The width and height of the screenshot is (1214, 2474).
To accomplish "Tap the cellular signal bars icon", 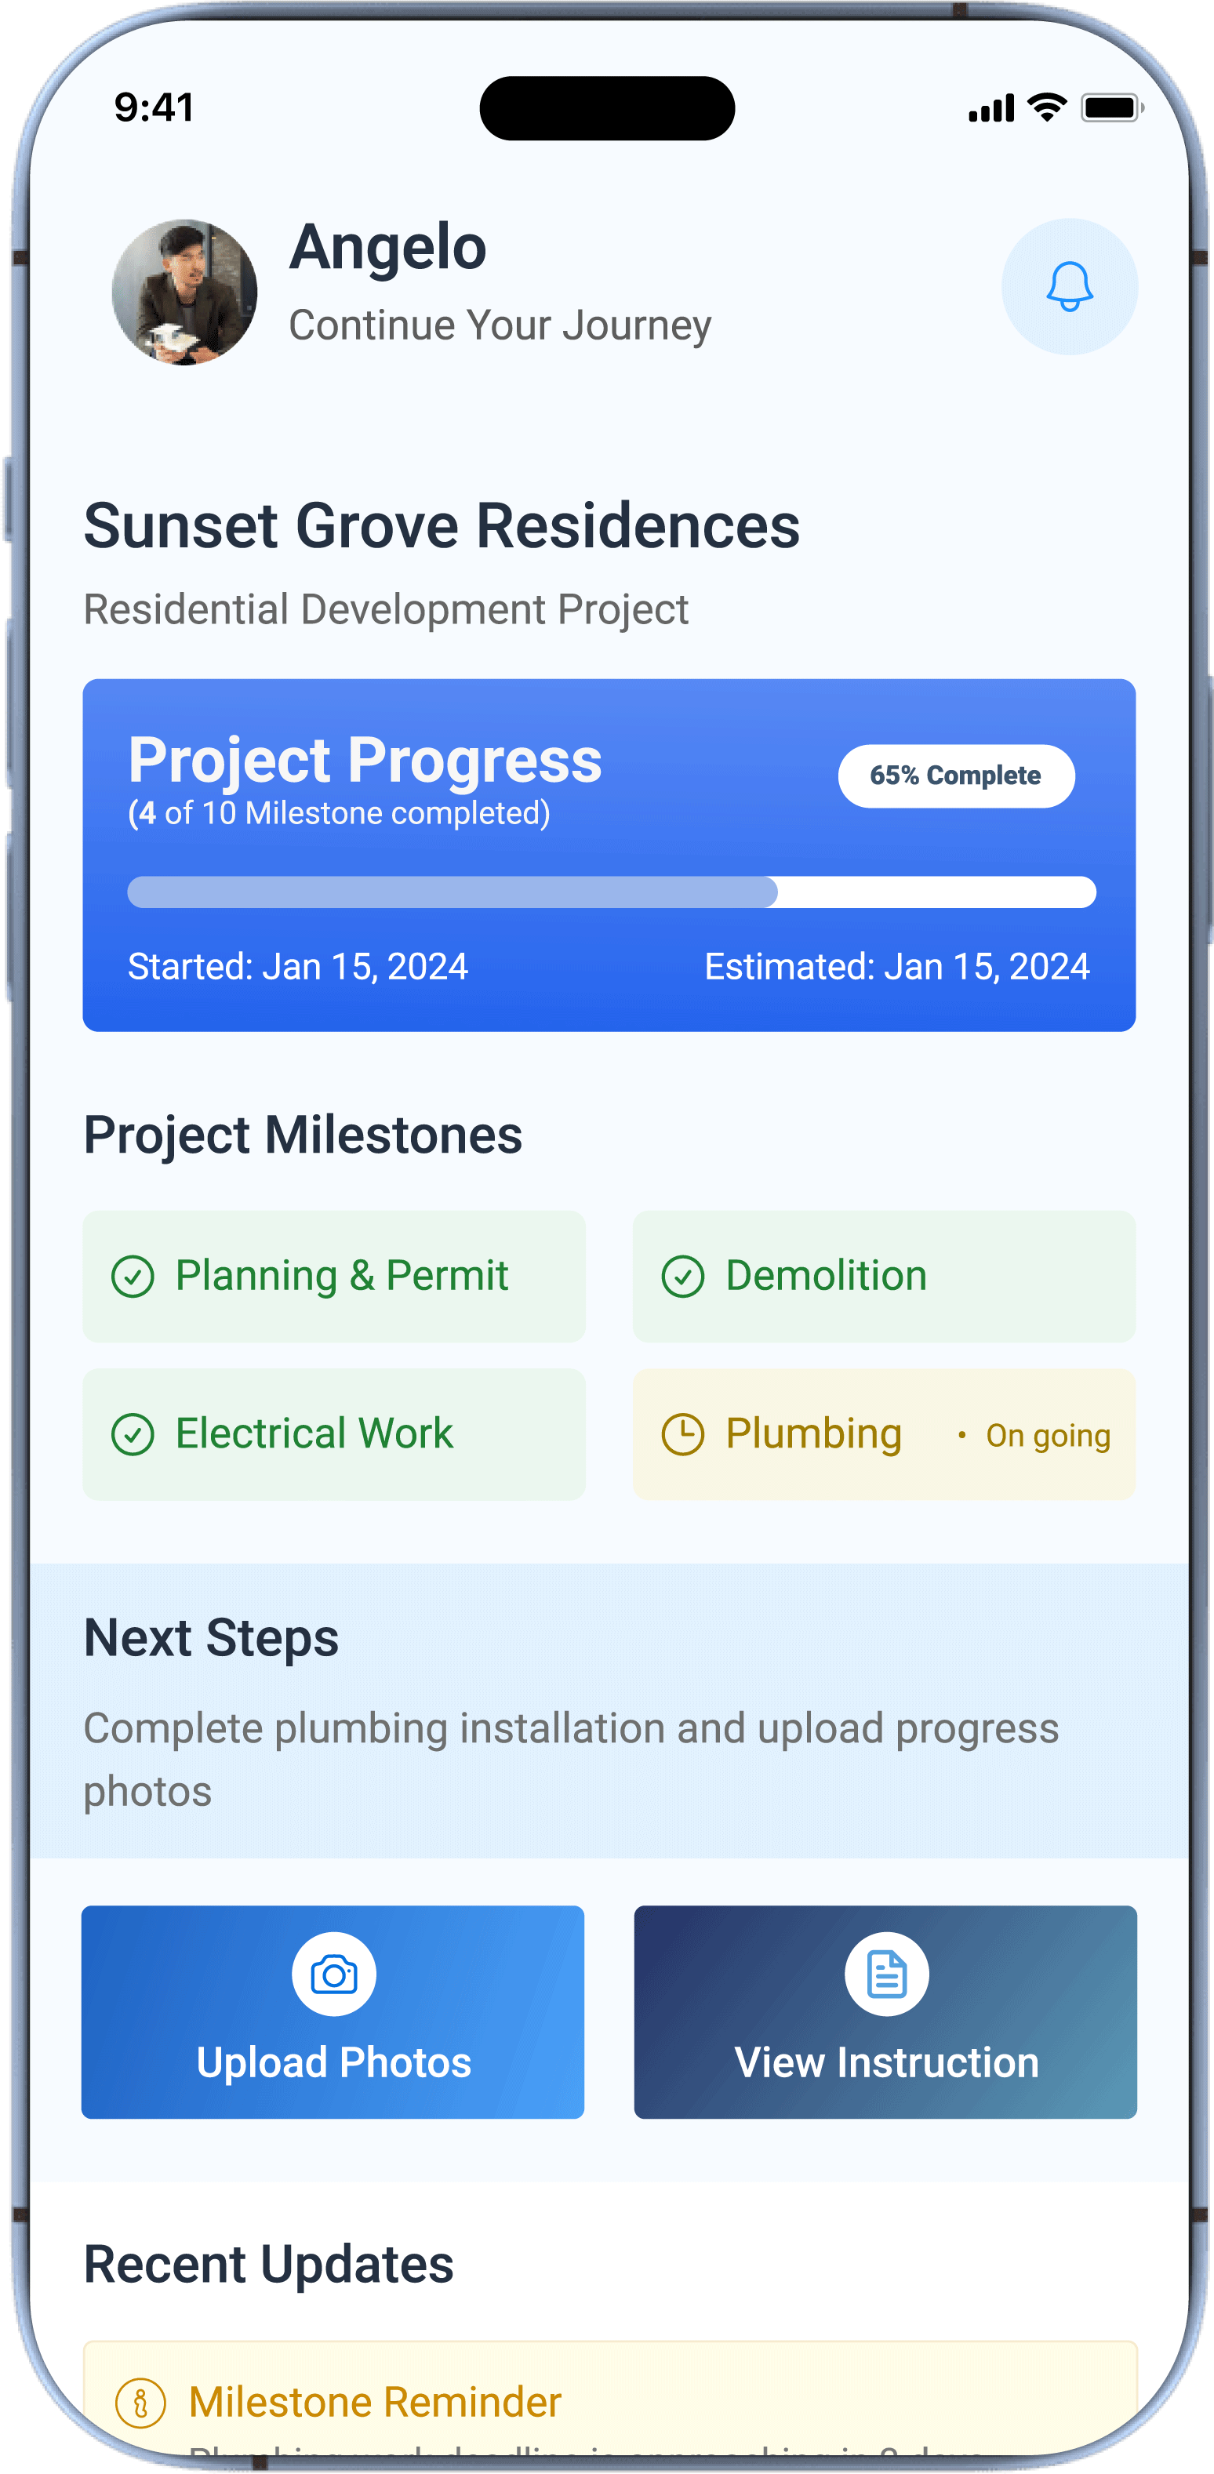I will click(x=991, y=108).
